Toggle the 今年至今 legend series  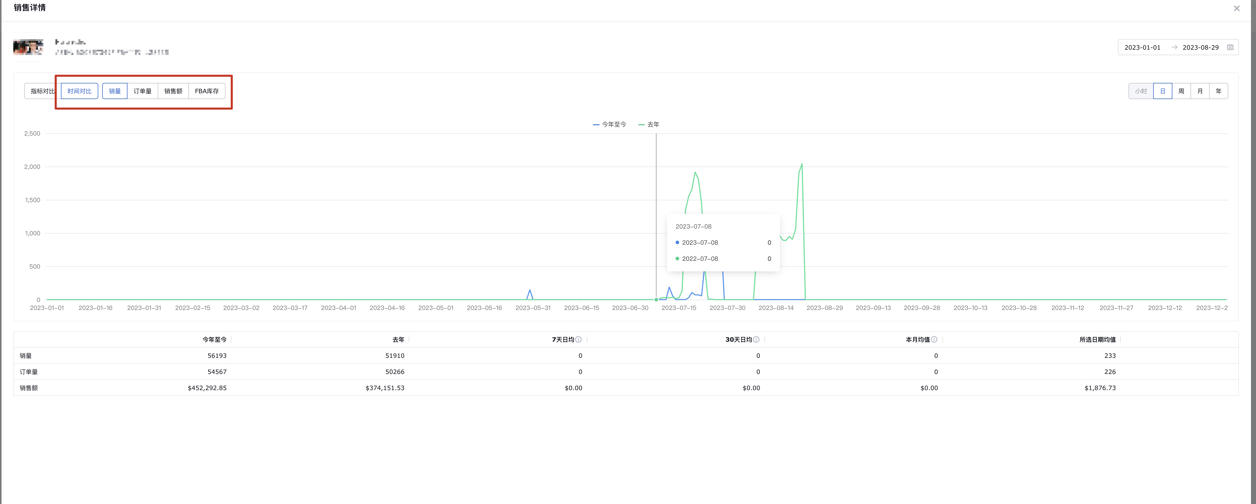click(609, 124)
